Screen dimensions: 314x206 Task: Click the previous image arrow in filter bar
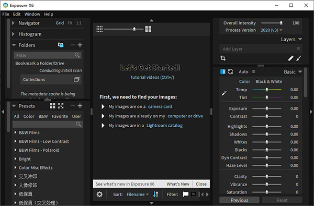[x=202, y=194]
